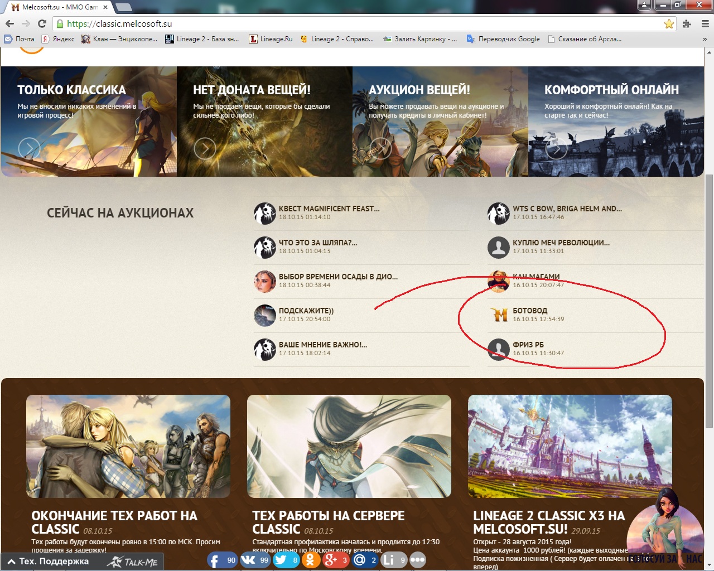Click the Talk-Me chat logo
The image size is (714, 571).
click(133, 562)
